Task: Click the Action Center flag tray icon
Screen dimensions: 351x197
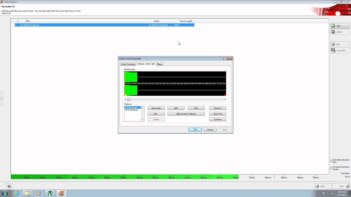Action: click(x=324, y=193)
